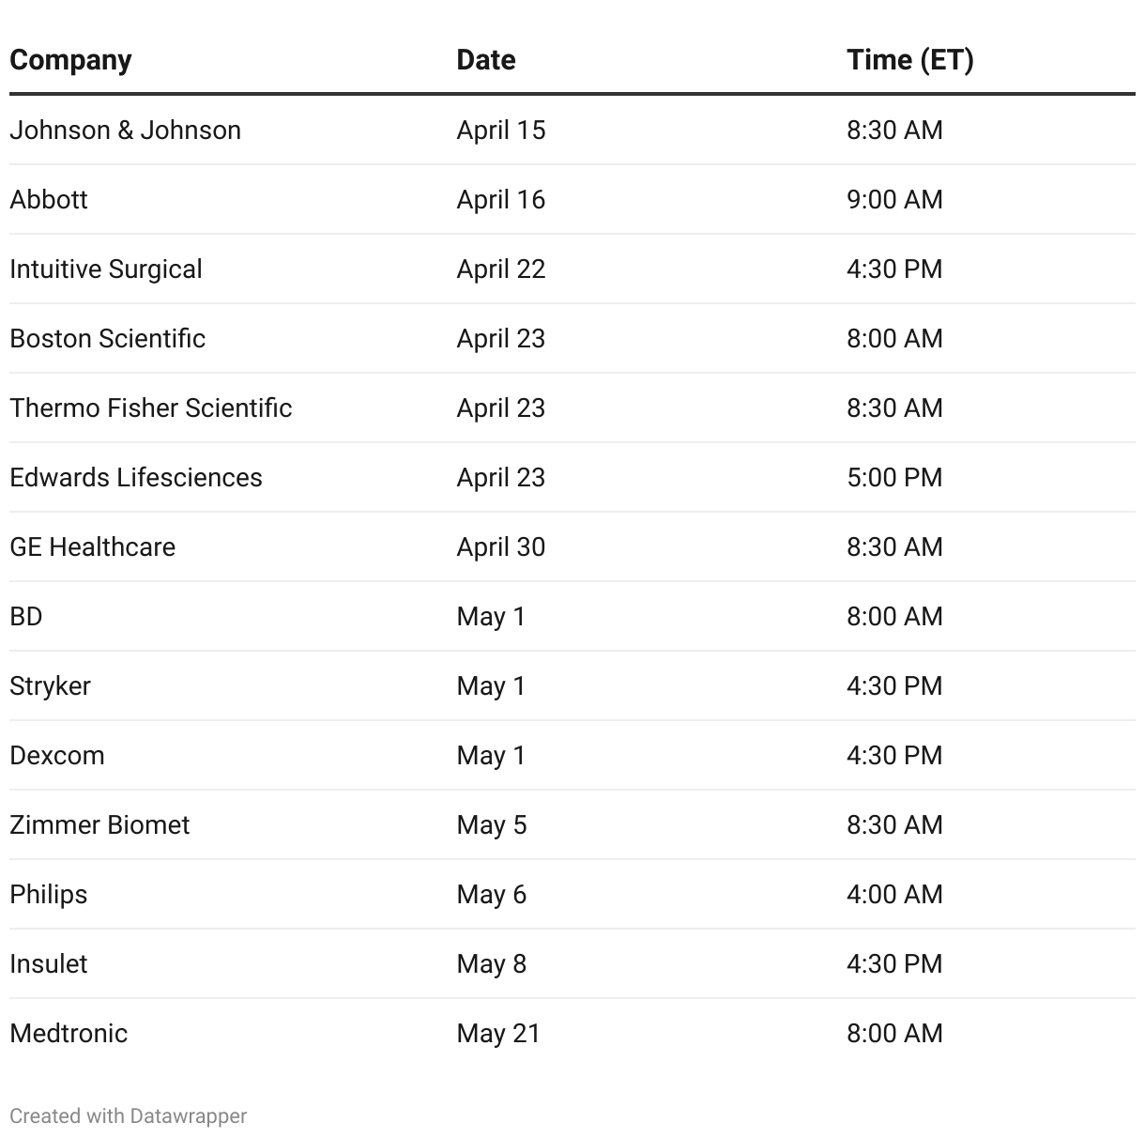Select the April 15 date cell
Viewport: 1145px width, 1138px height.
[x=500, y=130]
